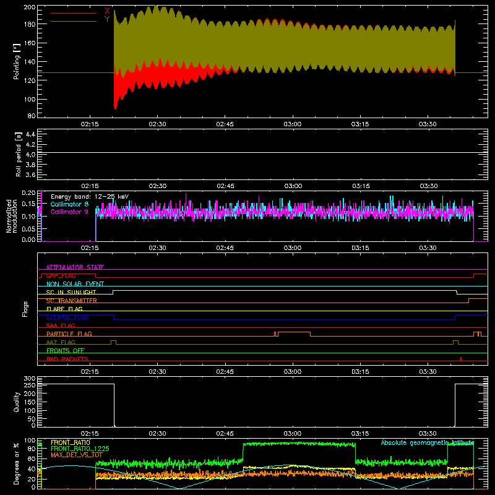Select the Roll period axis title
This screenshot has width=495, height=495.
(19, 154)
